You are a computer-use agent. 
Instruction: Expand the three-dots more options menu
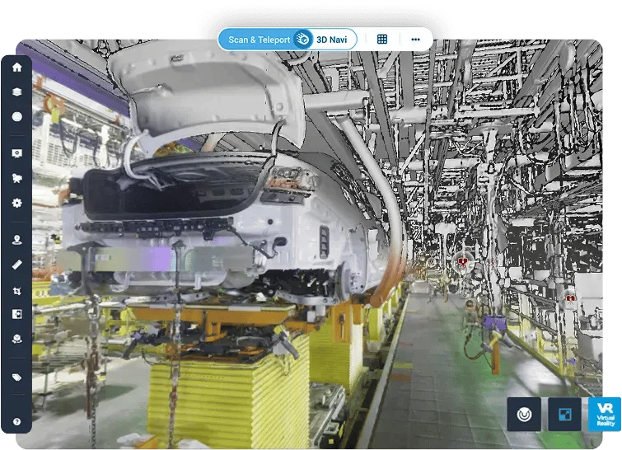pos(415,40)
